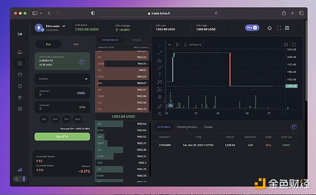
Task: Switch to the ORDER BOOK tab
Action: pos(110,40)
